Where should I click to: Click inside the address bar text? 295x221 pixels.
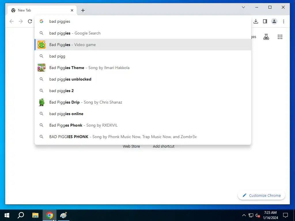[x=60, y=21]
